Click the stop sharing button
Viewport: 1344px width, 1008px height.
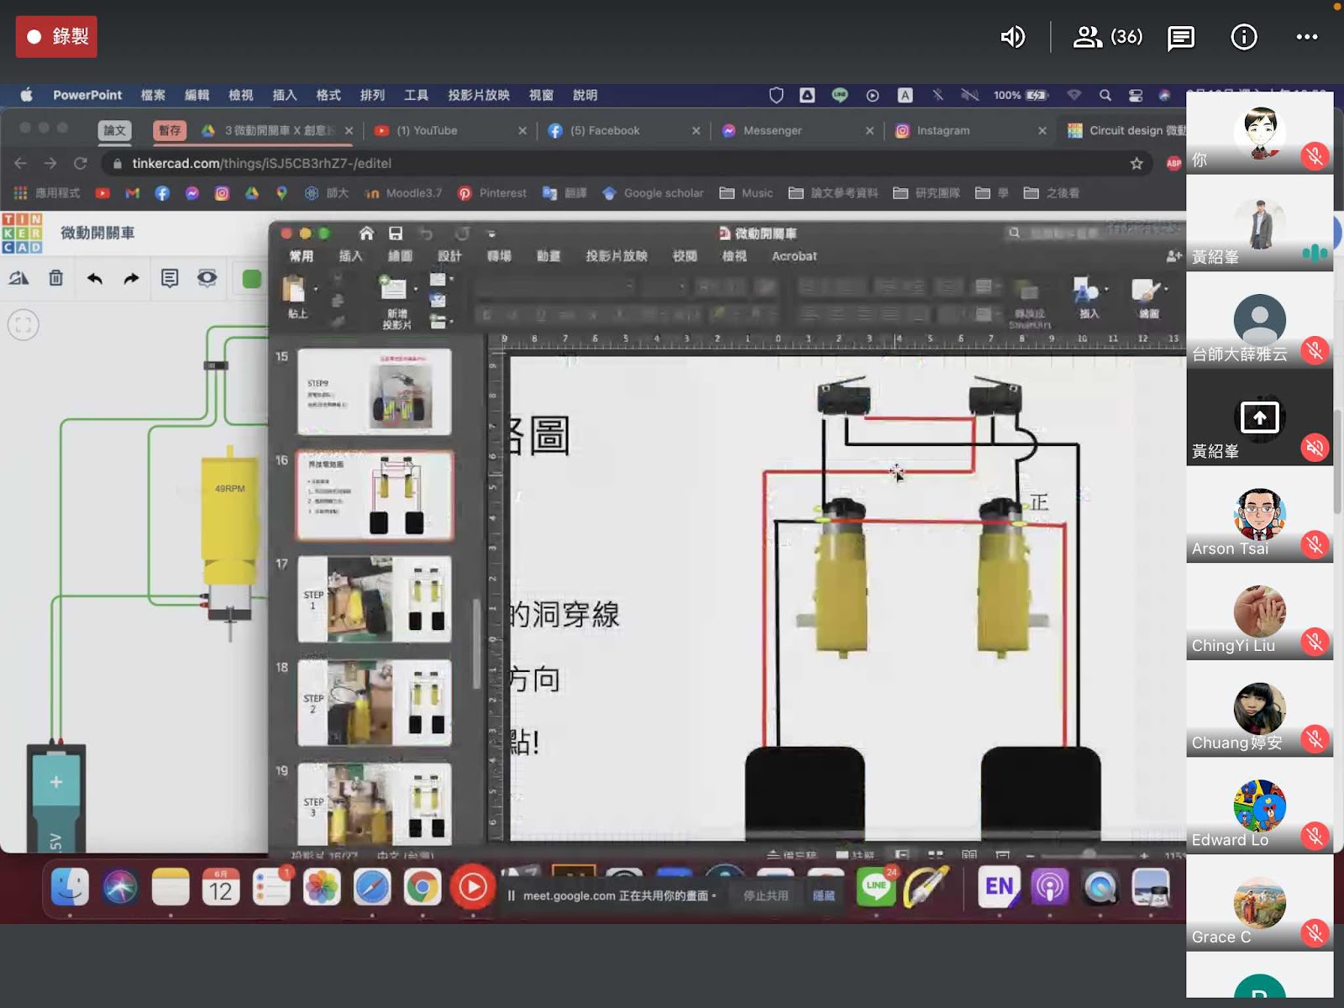pyautogui.click(x=765, y=895)
